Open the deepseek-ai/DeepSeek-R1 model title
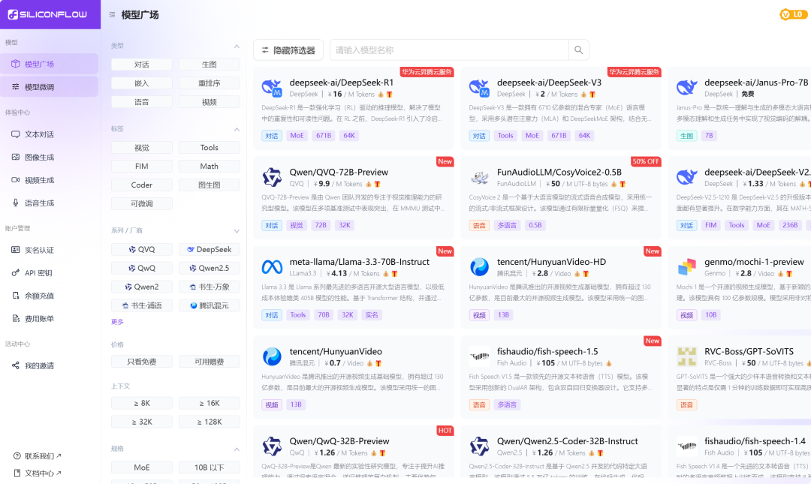Viewport: 811px width, 484px height. (342, 83)
